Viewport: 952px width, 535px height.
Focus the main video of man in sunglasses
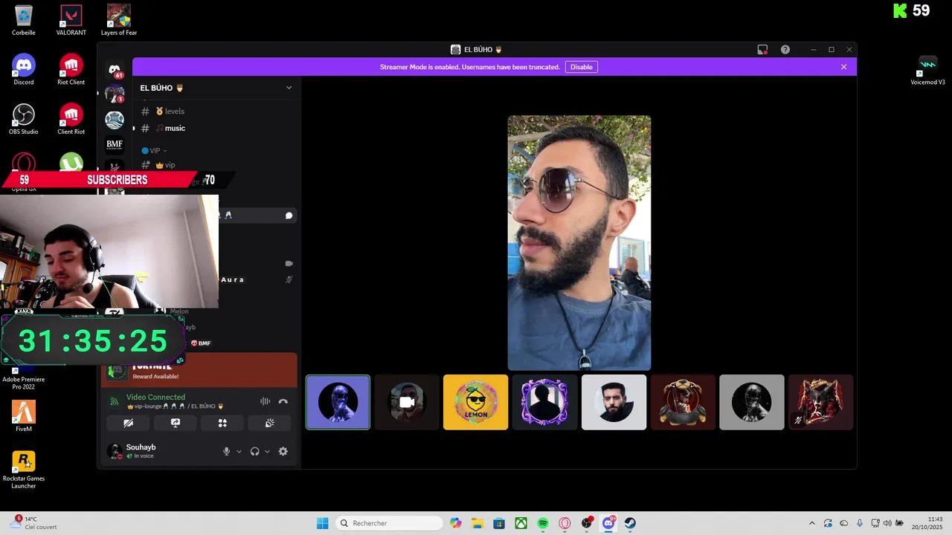(579, 242)
